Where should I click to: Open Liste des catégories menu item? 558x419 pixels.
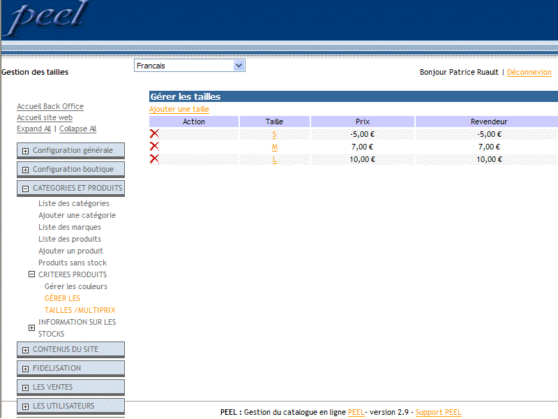click(74, 203)
